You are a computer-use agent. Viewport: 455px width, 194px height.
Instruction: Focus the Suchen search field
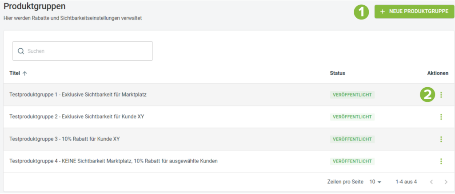coord(82,51)
